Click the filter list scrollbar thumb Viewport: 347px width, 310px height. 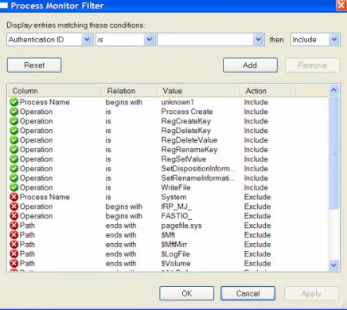(333, 152)
